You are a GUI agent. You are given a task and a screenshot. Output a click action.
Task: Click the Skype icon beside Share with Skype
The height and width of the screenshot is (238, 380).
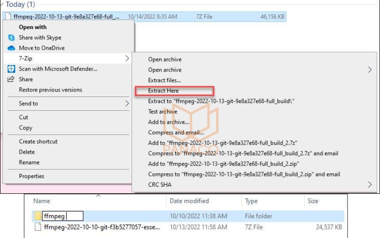(x=11, y=38)
